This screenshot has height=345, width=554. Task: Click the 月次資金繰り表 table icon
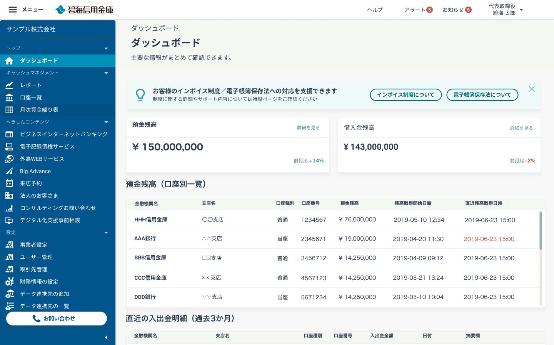coord(9,110)
